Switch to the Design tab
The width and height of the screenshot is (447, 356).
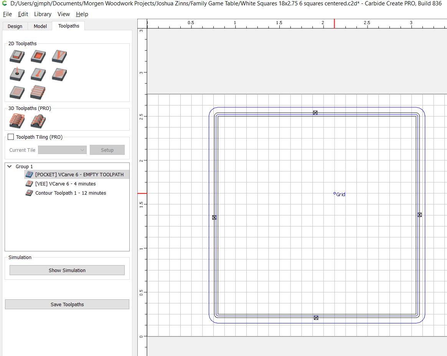pos(15,26)
